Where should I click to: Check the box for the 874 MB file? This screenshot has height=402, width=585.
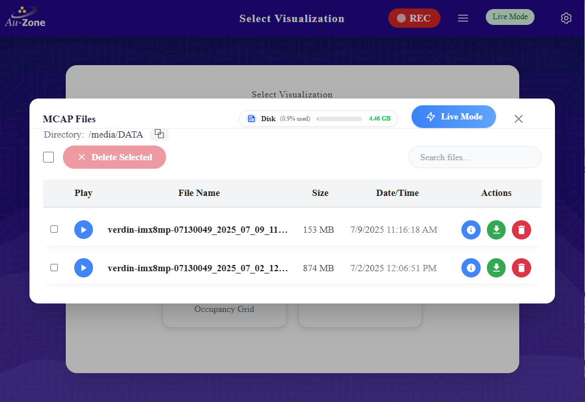coord(54,267)
